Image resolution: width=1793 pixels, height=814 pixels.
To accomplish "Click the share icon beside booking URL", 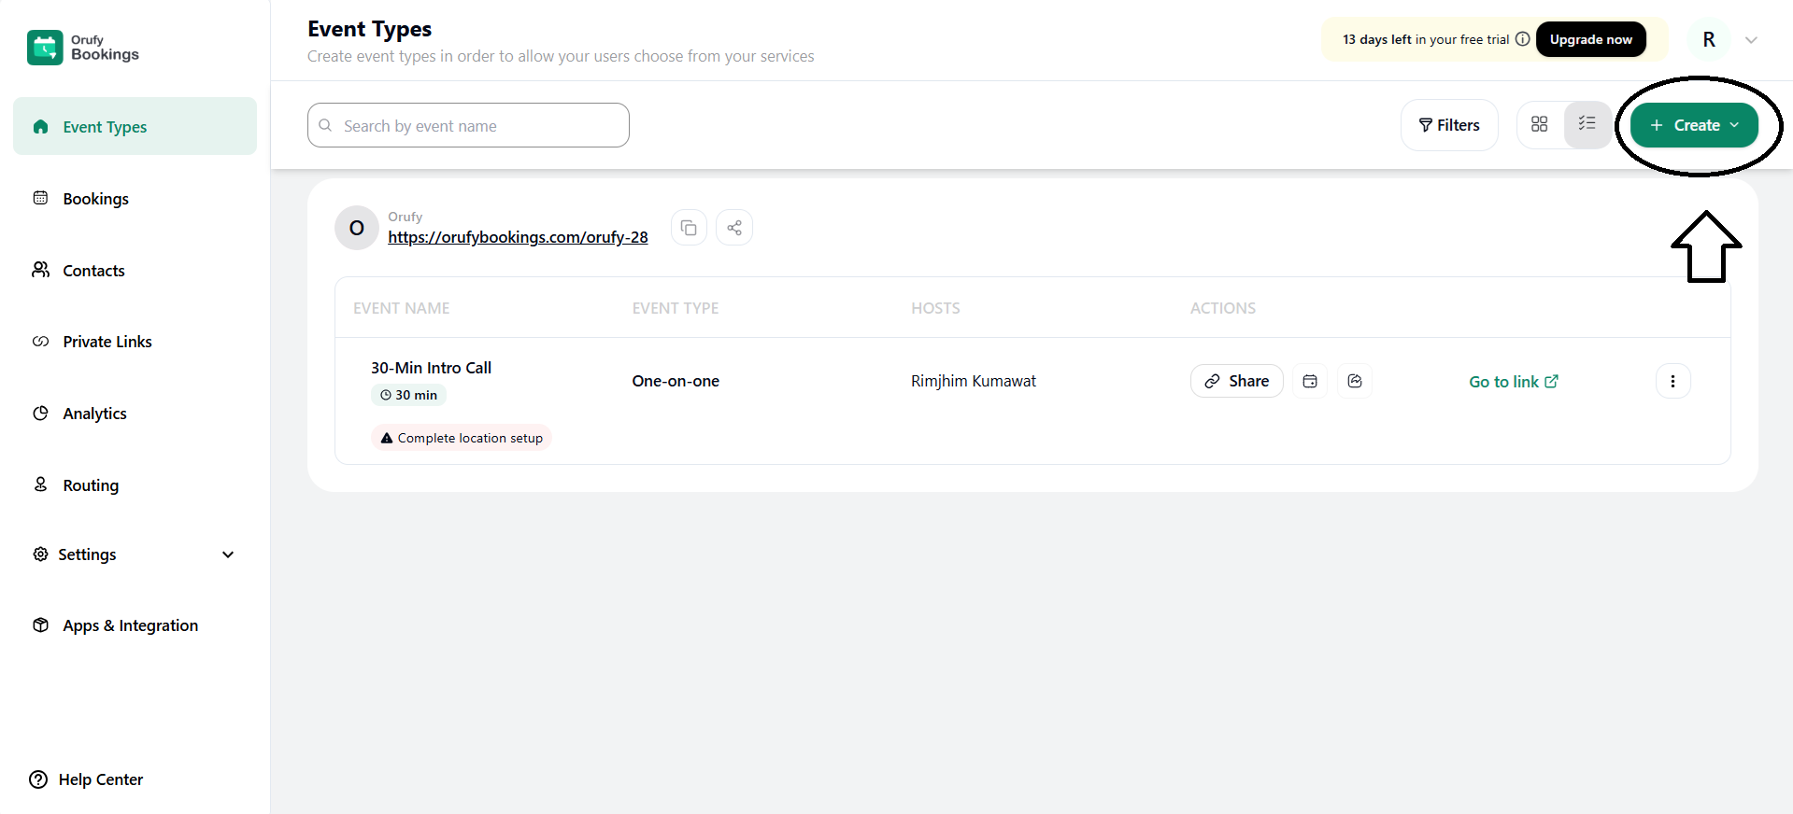I will point(734,228).
